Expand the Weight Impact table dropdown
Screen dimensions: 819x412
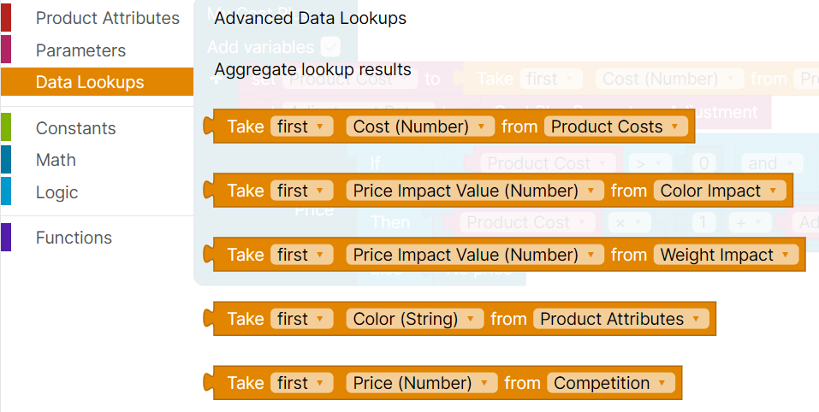coord(726,255)
